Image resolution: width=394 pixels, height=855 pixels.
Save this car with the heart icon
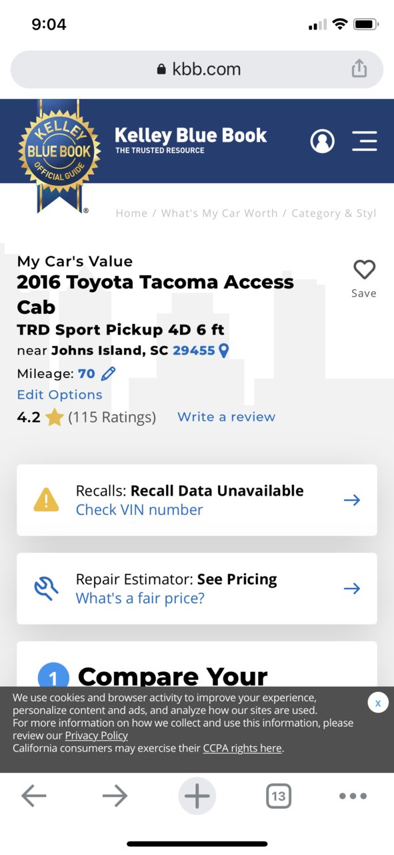(x=364, y=270)
